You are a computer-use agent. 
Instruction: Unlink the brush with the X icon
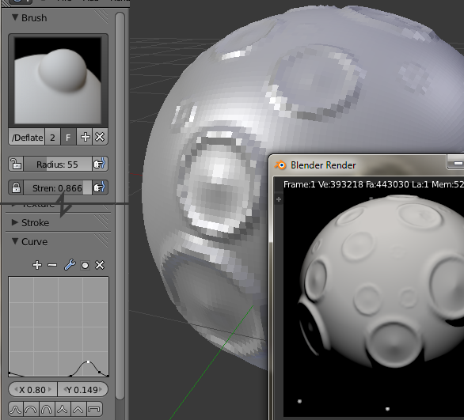pos(100,137)
